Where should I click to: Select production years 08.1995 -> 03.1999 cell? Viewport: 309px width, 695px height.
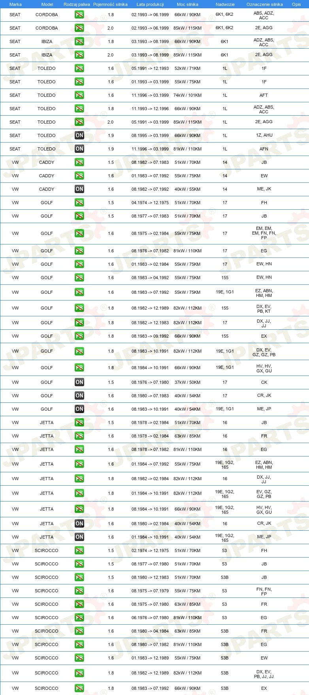[150, 135]
